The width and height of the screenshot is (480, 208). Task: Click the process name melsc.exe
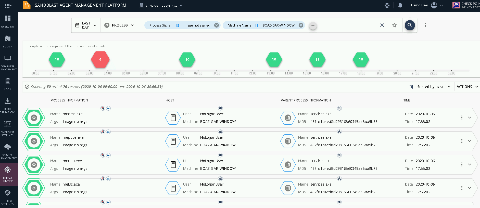coord(71,184)
